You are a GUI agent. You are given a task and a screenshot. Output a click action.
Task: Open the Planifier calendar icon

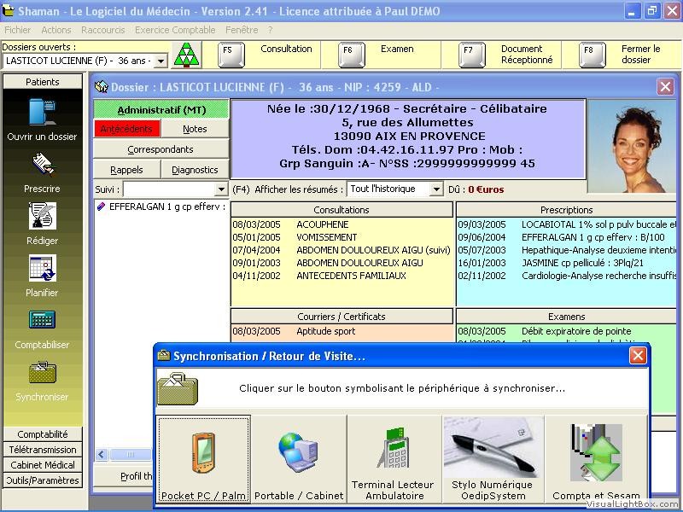pyautogui.click(x=42, y=269)
